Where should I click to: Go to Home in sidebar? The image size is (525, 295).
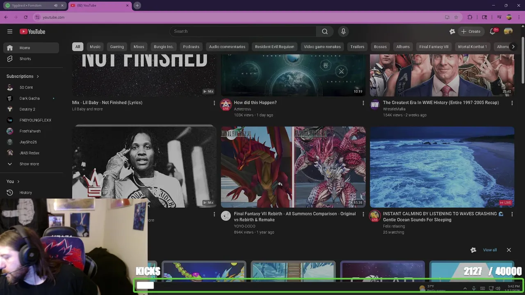(31, 48)
